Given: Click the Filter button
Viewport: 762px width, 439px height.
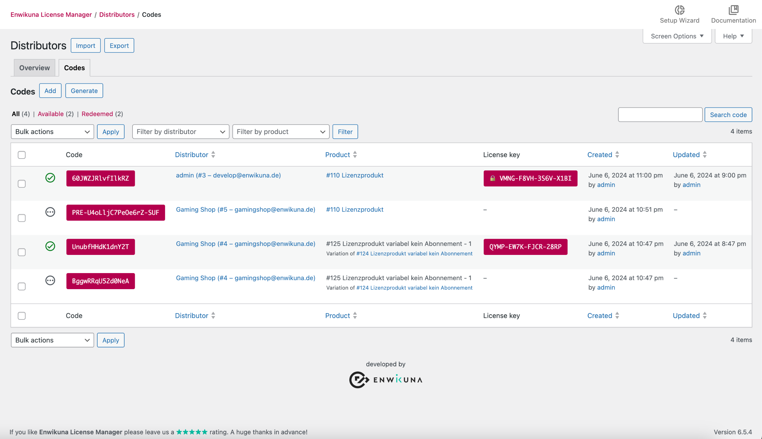Looking at the screenshot, I should (345, 131).
